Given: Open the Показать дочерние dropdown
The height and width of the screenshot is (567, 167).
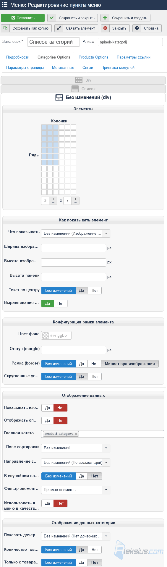Looking at the screenshot, I should [x=76, y=536].
